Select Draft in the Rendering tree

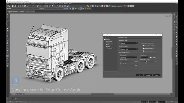coord(108,45)
